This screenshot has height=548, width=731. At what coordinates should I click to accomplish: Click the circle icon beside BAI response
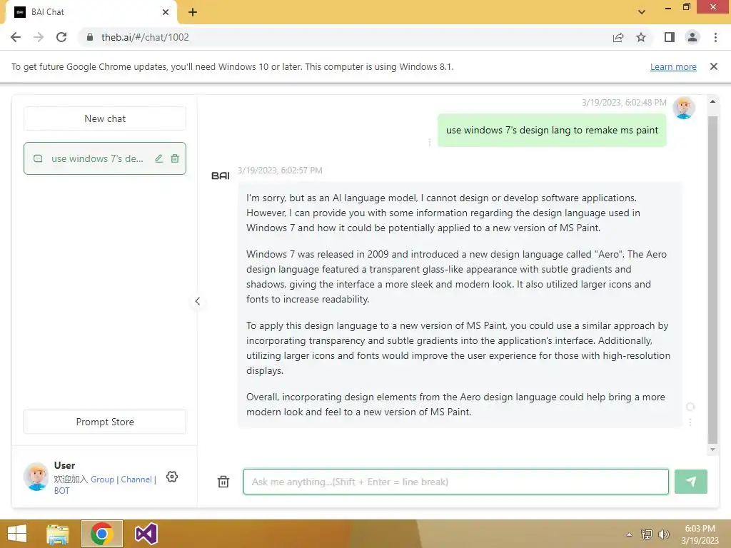point(690,407)
